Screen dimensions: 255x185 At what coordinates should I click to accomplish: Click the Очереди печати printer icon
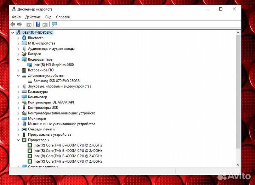click(24, 129)
